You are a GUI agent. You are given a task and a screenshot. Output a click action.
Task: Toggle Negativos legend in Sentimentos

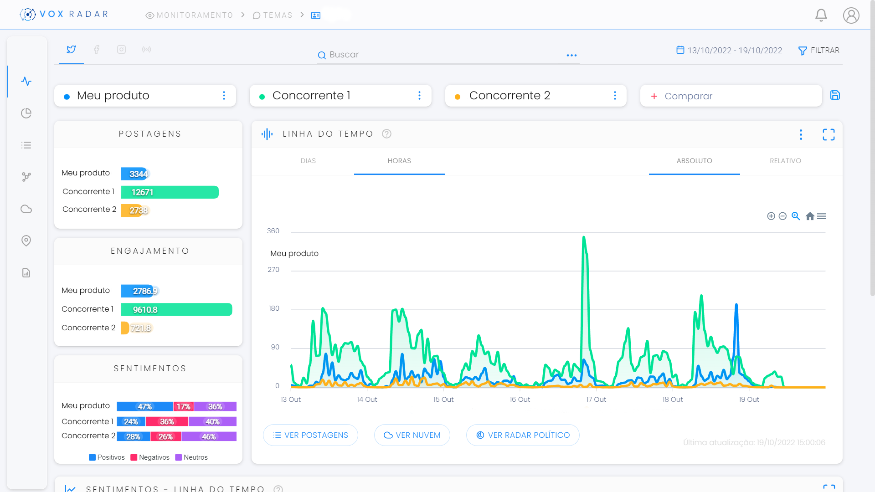click(150, 457)
